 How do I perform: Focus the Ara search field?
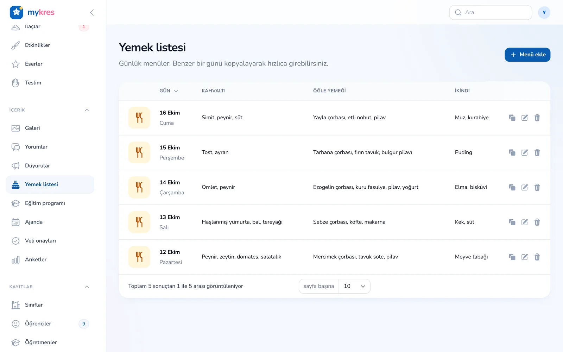[x=491, y=13]
